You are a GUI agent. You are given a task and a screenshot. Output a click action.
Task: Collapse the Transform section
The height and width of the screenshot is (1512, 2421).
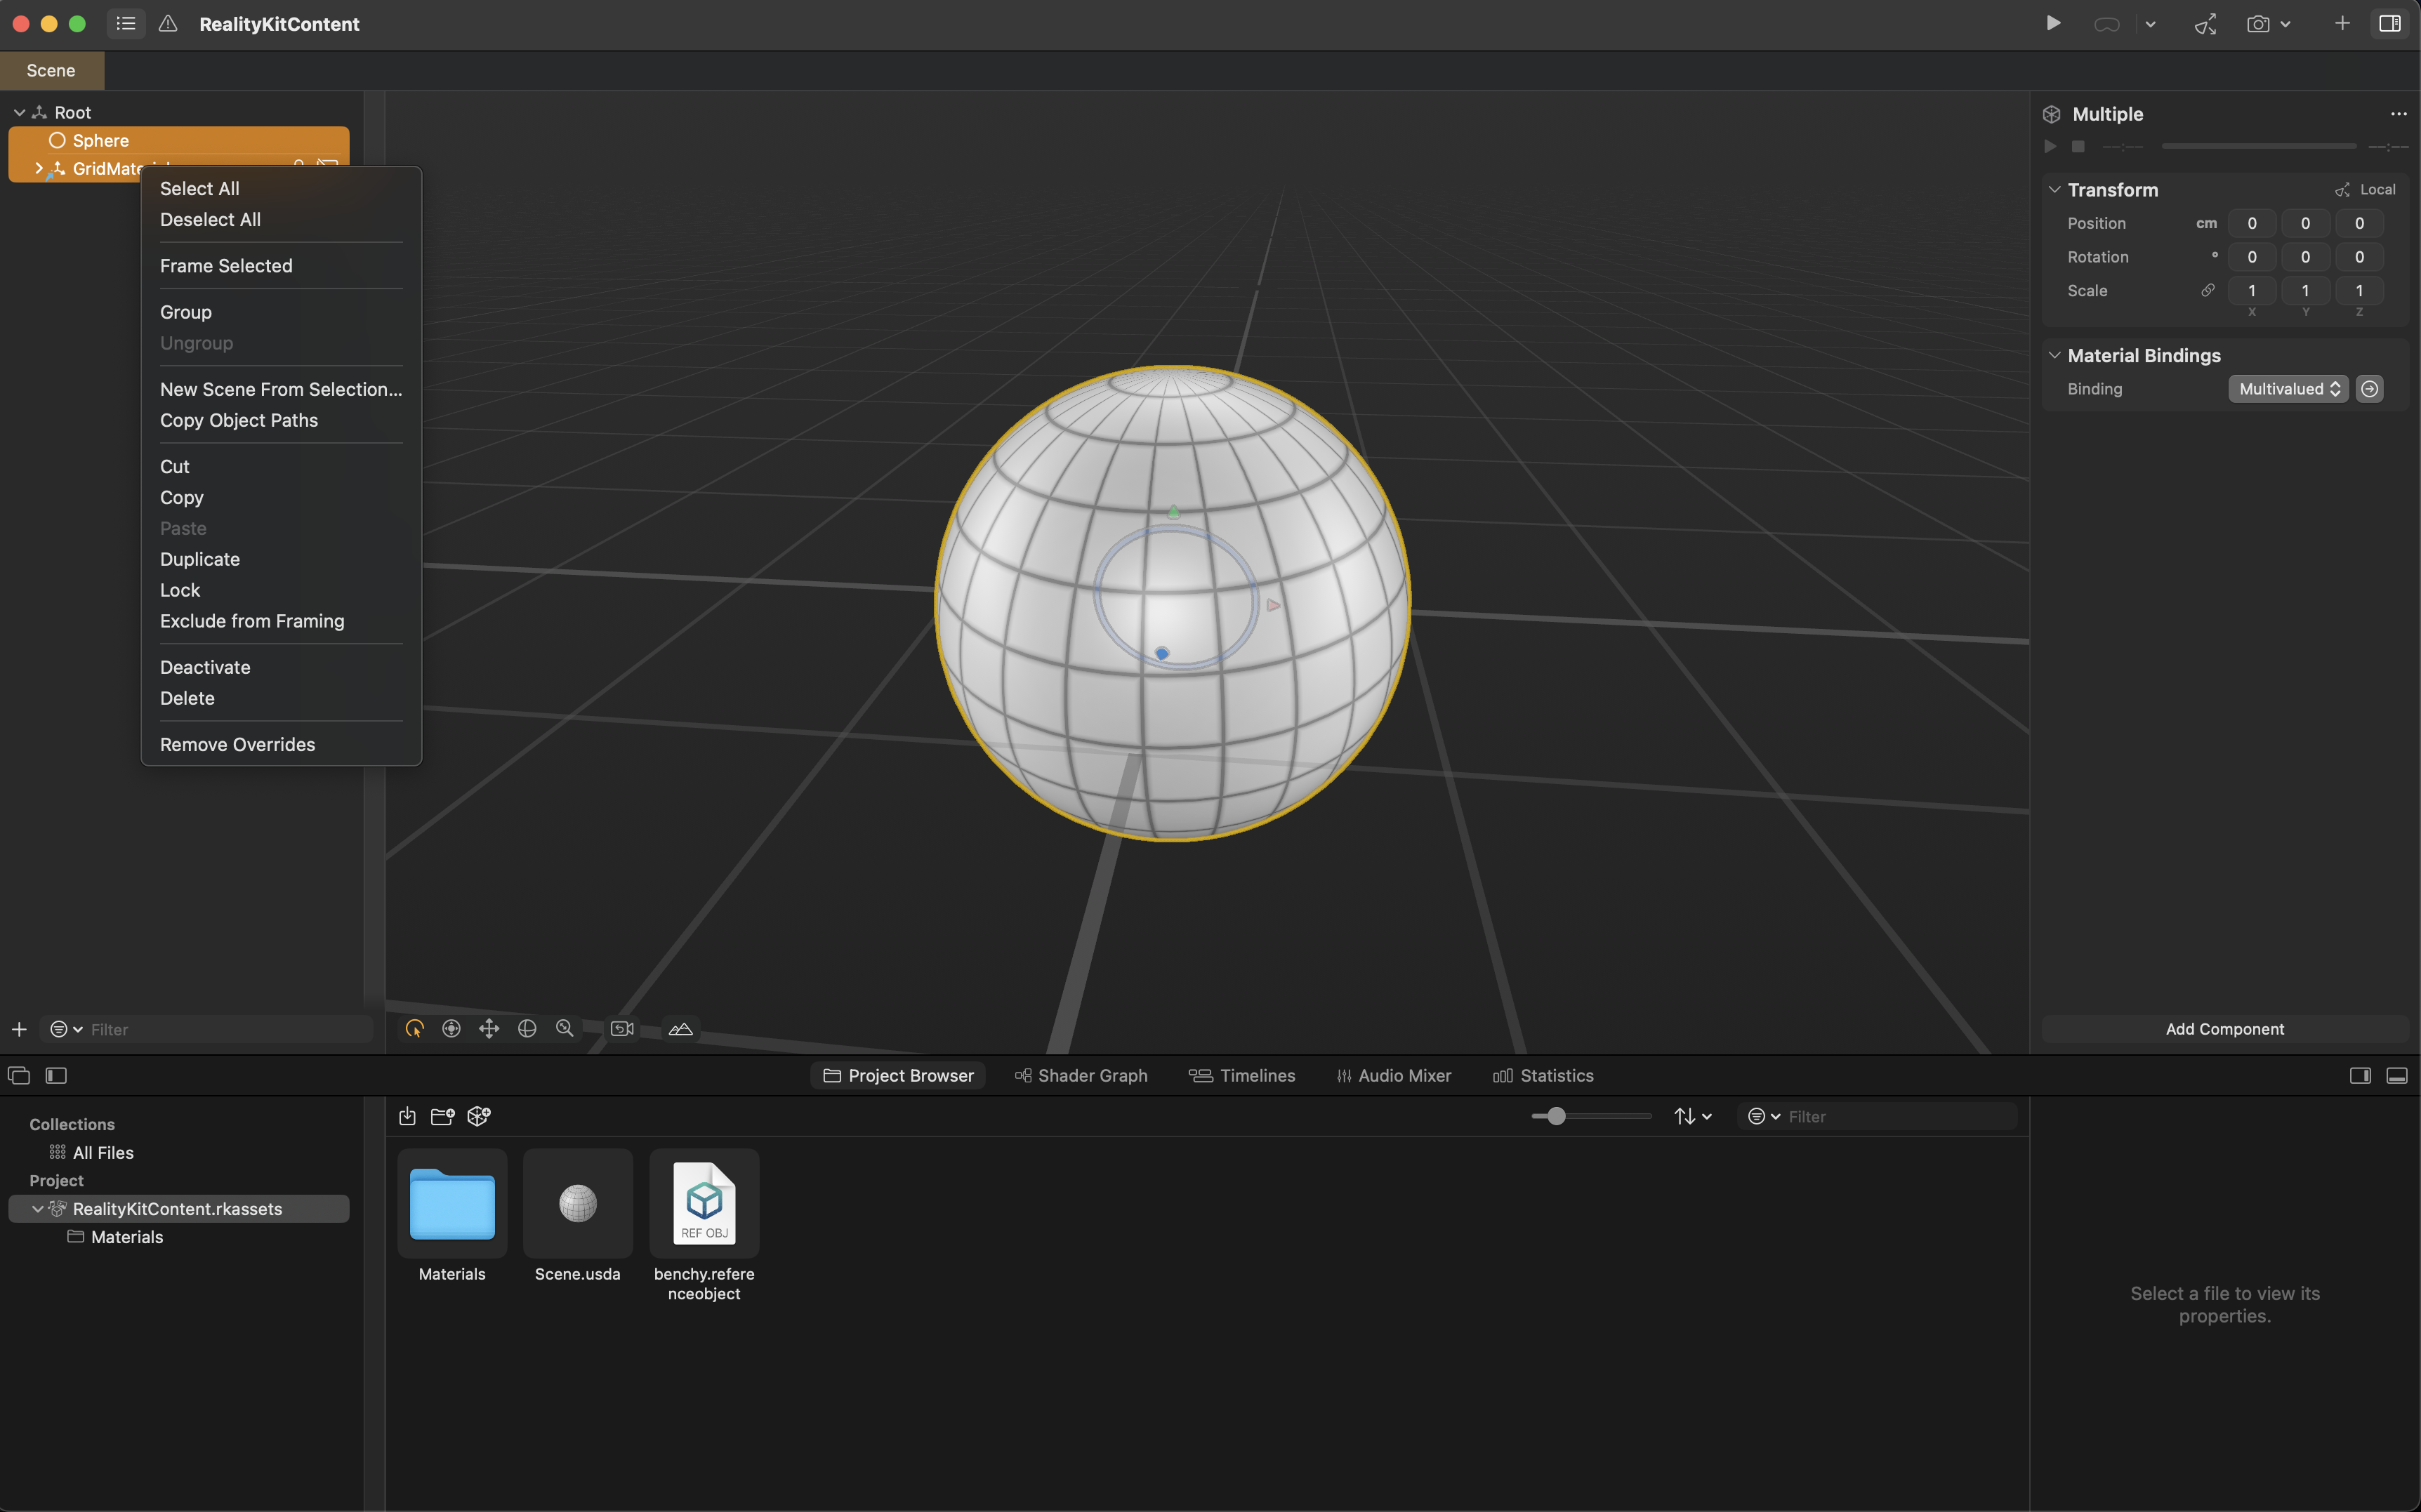tap(2054, 189)
